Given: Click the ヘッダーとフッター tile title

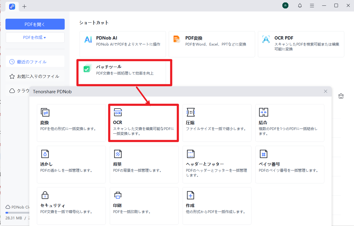Looking at the screenshot, I should coord(205,164).
